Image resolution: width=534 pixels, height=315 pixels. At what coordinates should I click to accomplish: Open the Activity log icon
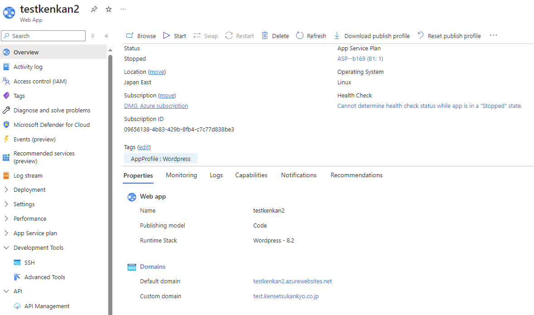tap(6, 67)
